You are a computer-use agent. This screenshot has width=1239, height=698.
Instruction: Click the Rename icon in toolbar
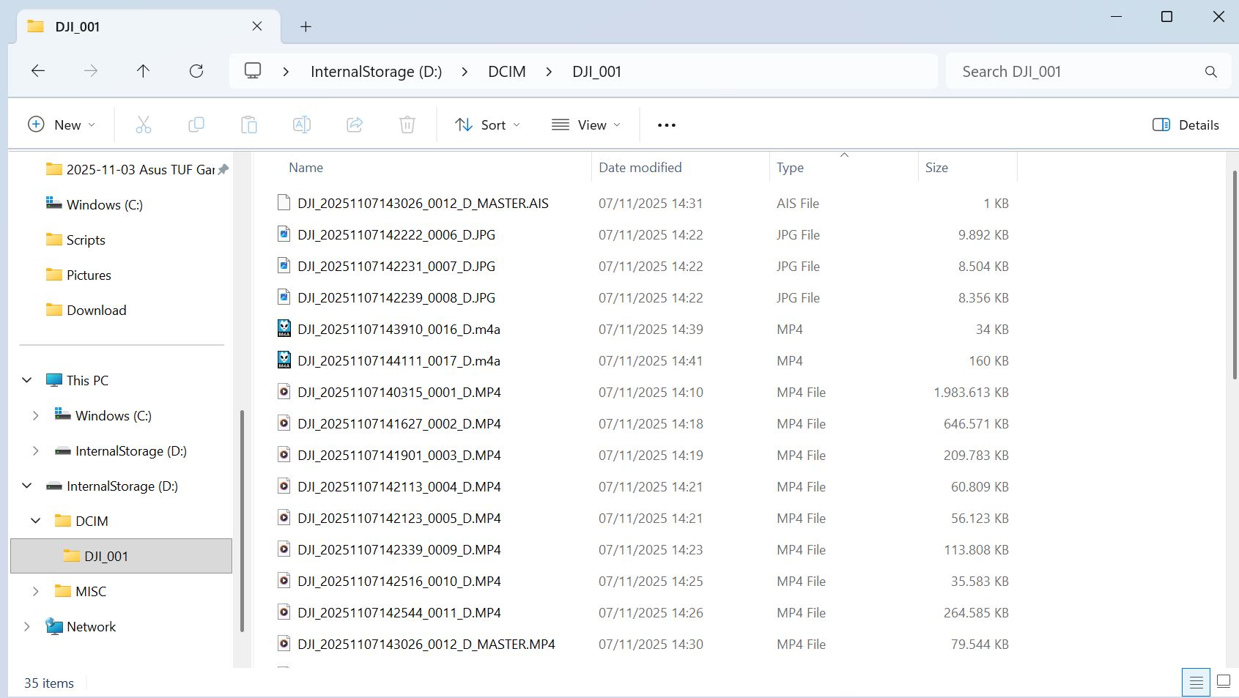click(x=302, y=125)
